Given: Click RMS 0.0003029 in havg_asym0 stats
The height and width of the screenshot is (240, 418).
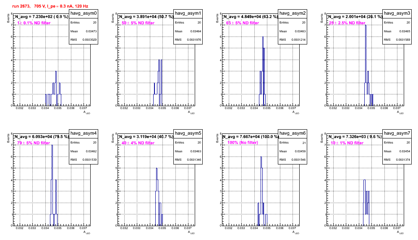Looking at the screenshot, I should click(x=84, y=40).
